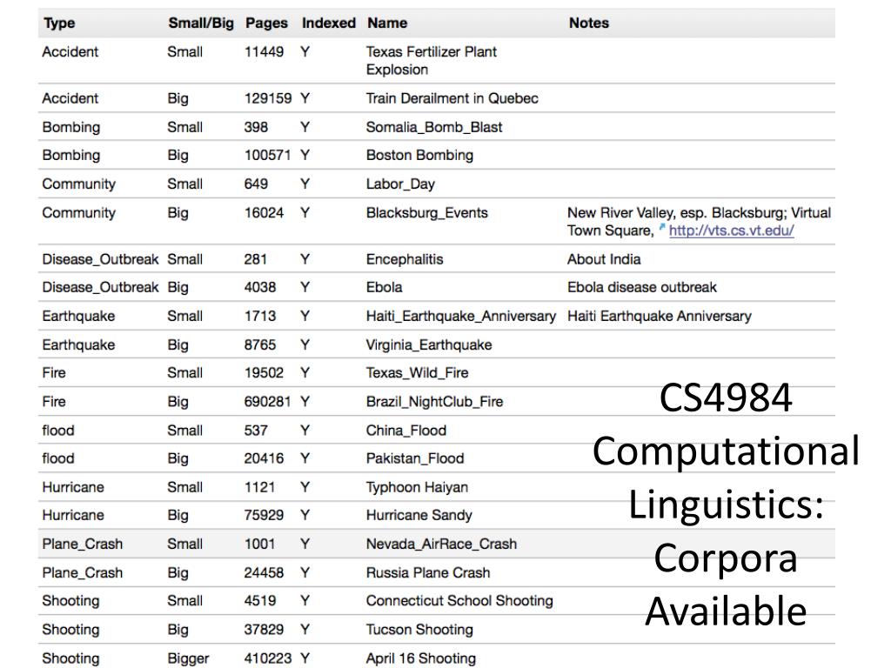Screen dimensions: 891x668
Task: Click the Boston Bombing corpus name
Action: 419,156
